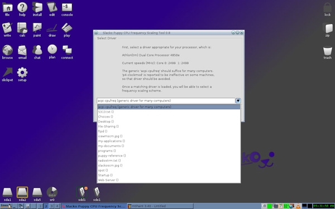Choose '5313.txt ()' in the list
The image size is (335, 209).
[169, 112]
